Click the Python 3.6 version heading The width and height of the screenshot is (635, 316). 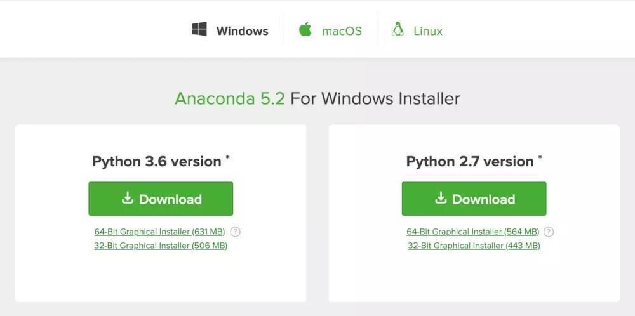156,161
